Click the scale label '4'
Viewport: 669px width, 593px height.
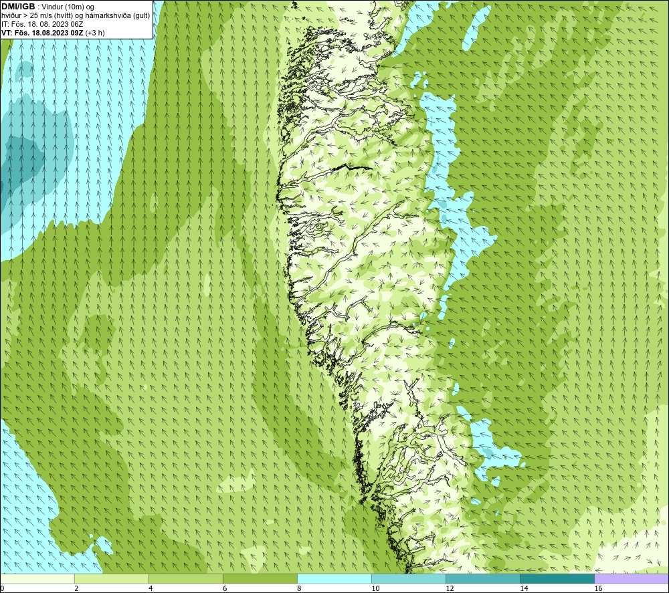(x=151, y=588)
